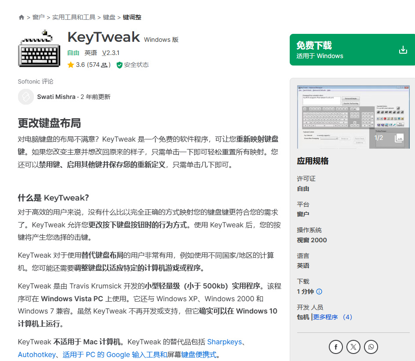
Task: Share on X (Twitter) icon
Action: coord(353,347)
